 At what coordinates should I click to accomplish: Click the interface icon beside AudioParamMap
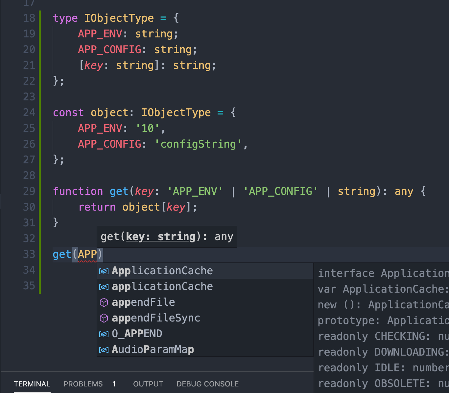click(104, 349)
